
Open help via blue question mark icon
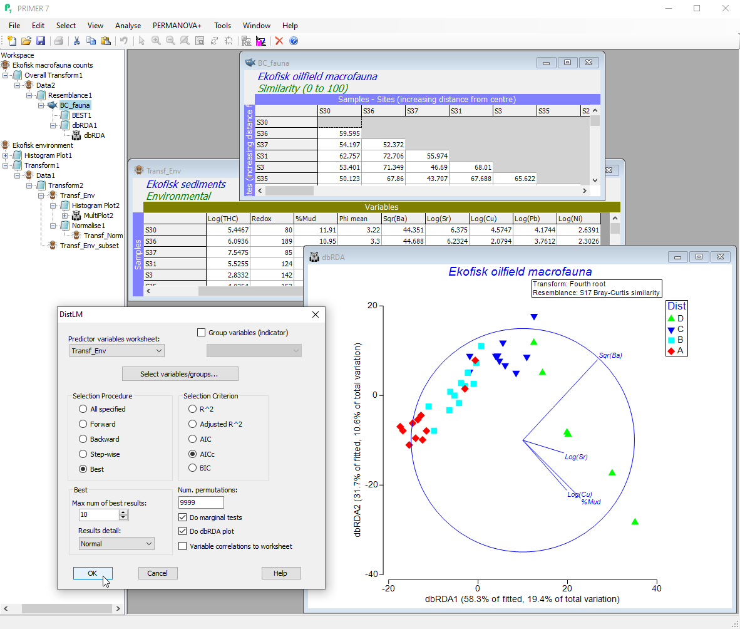(x=294, y=41)
